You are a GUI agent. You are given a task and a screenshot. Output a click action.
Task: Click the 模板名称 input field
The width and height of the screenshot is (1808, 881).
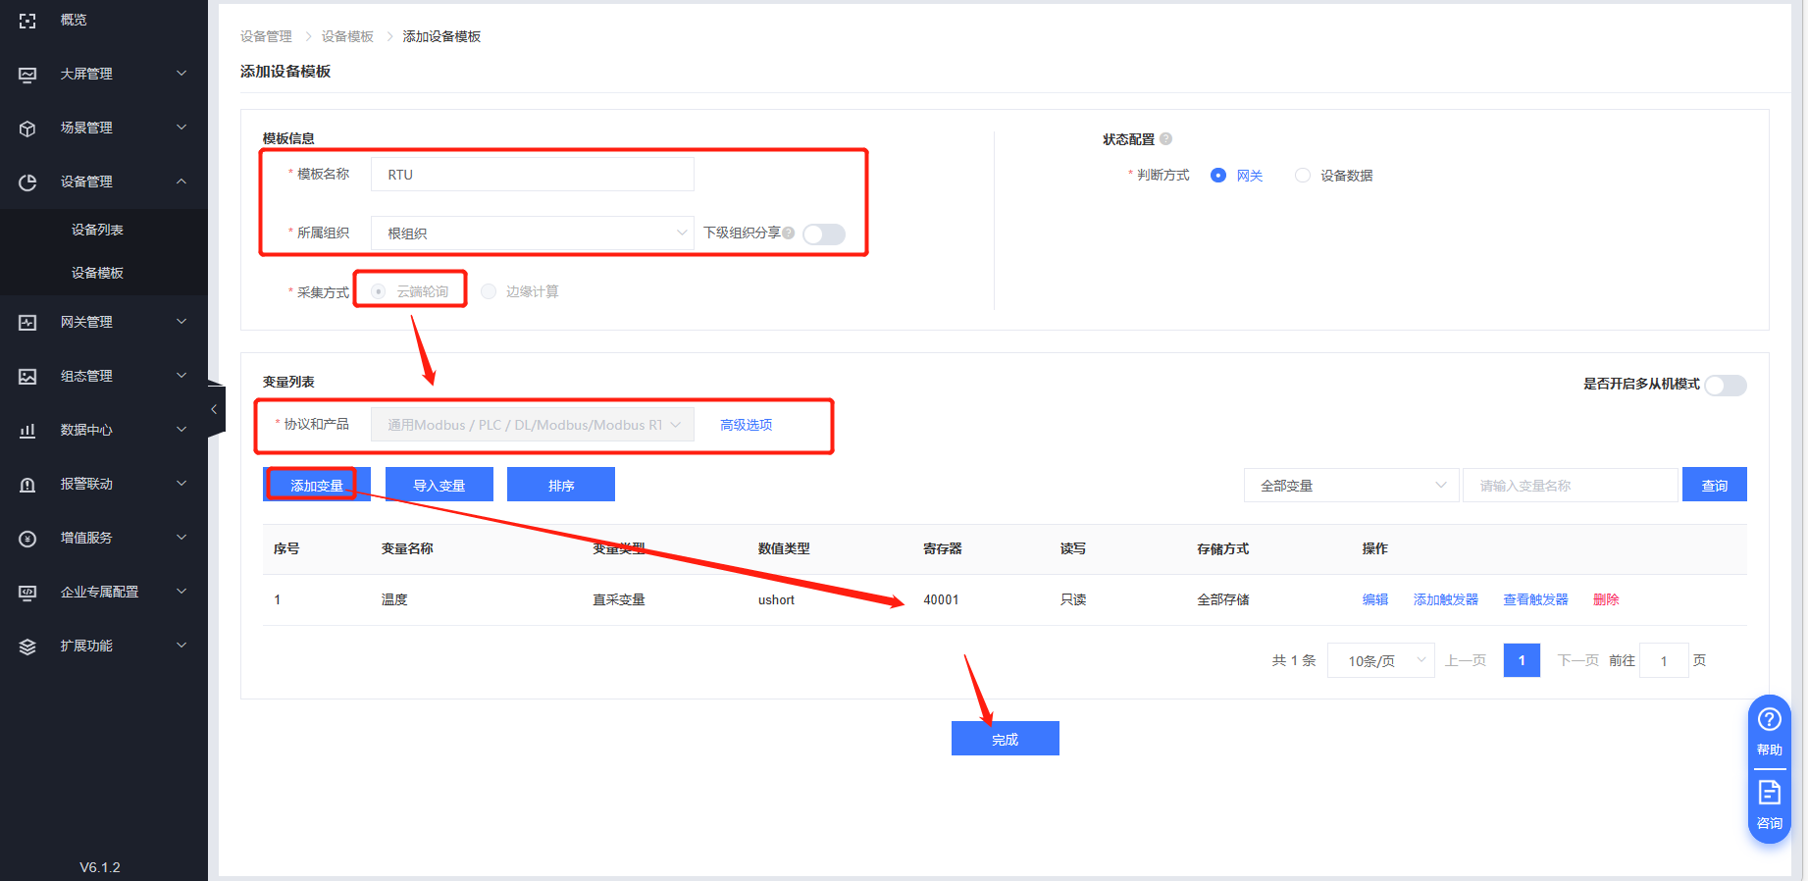click(x=532, y=175)
